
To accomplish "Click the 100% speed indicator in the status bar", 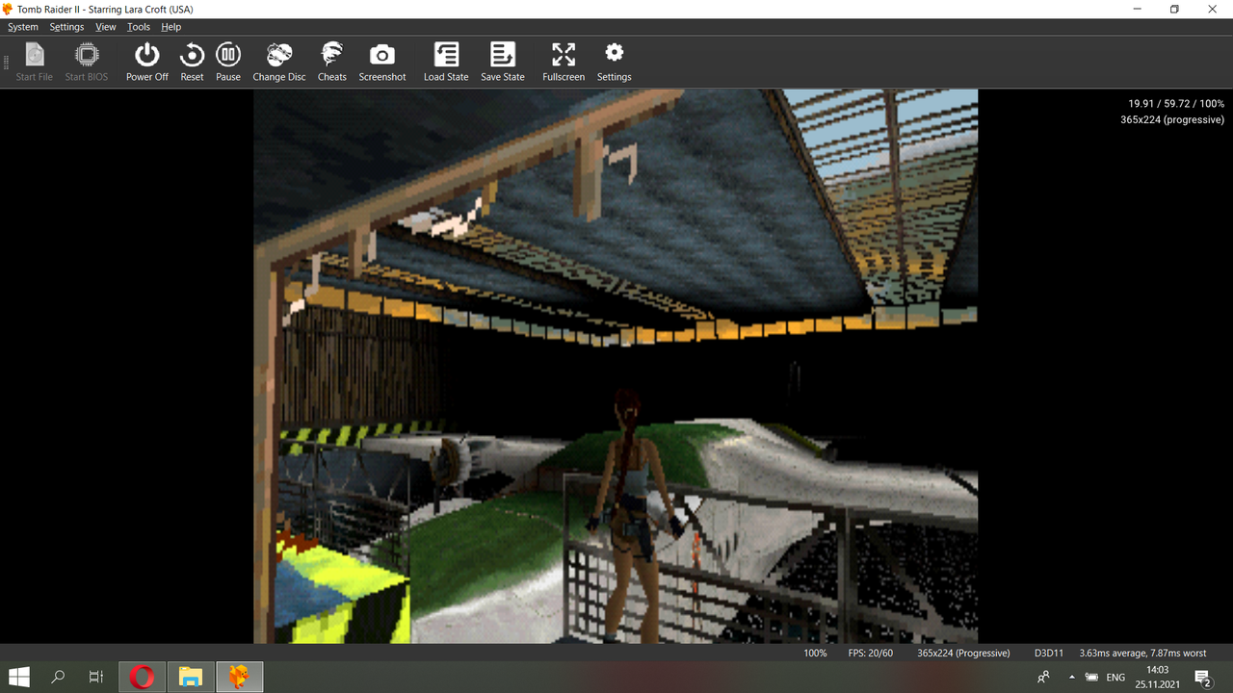I will (x=815, y=653).
